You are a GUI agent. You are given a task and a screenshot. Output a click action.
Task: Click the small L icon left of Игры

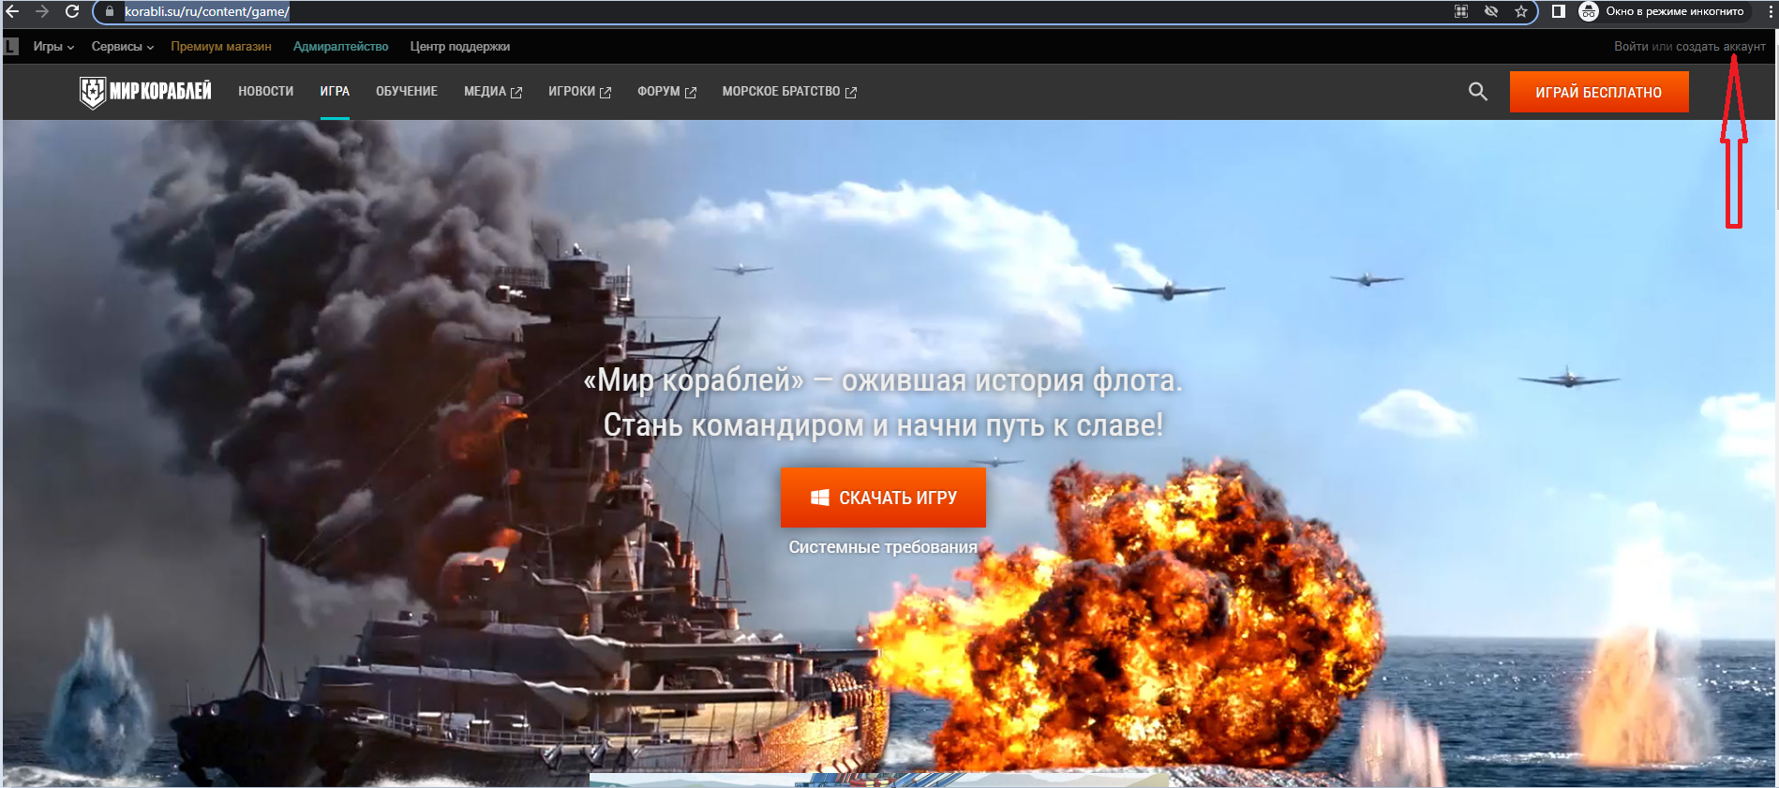point(11,47)
